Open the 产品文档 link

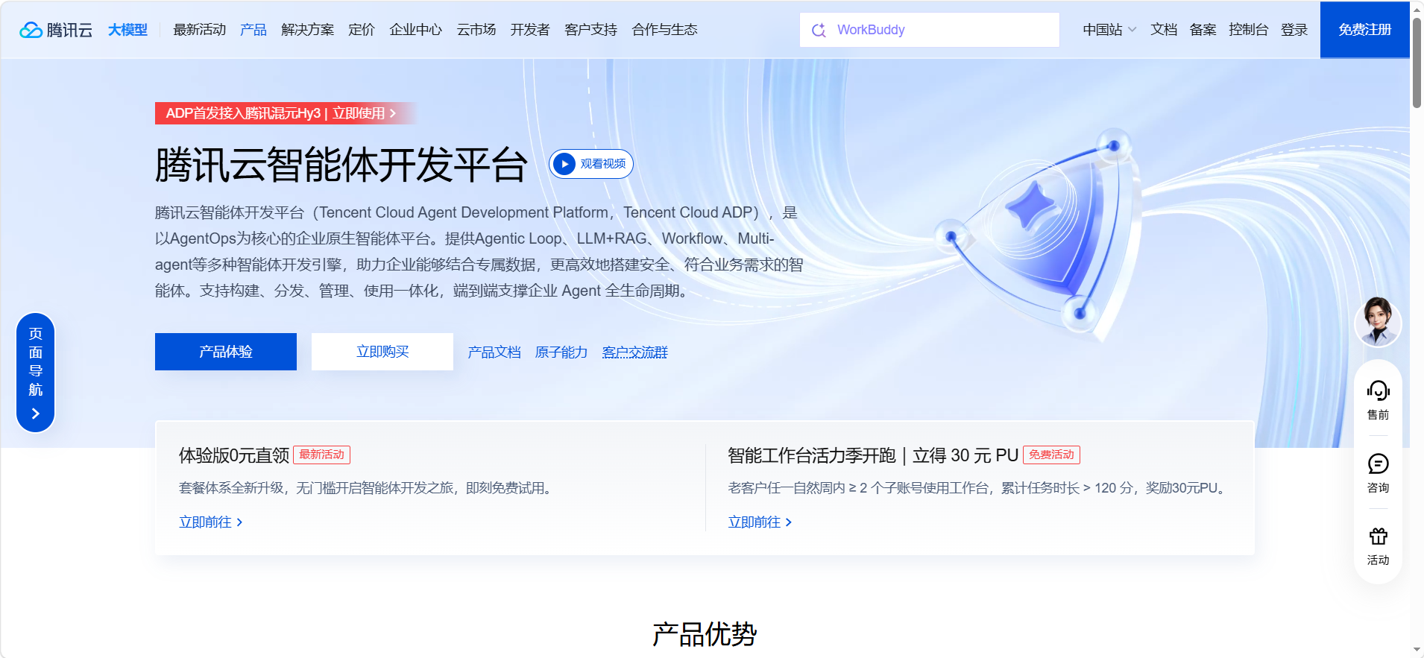(494, 352)
